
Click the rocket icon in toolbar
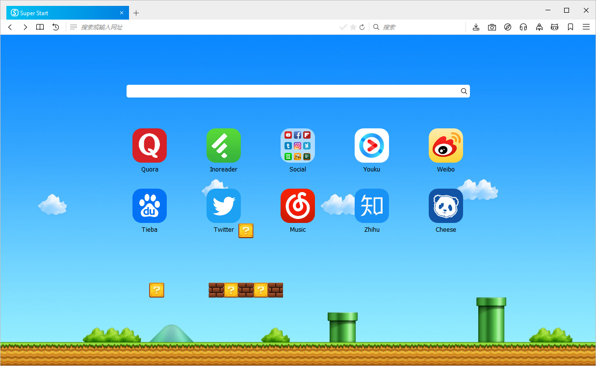539,27
